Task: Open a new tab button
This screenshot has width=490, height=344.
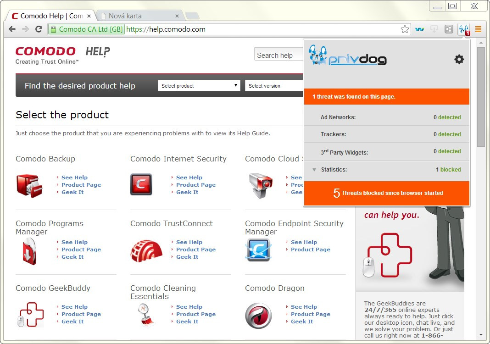Action: click(x=192, y=16)
